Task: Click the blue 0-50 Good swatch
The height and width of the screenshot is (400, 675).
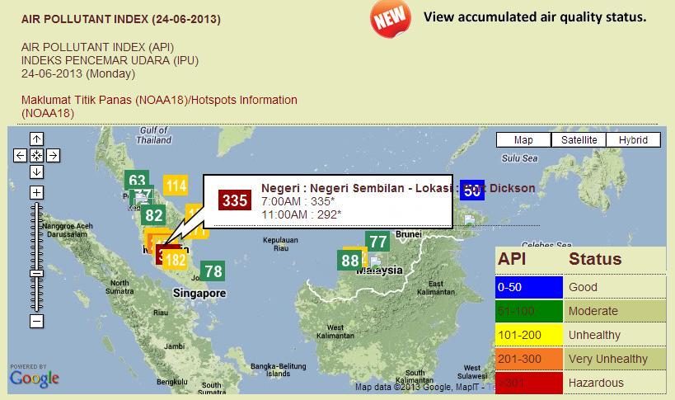Action: tap(528, 287)
